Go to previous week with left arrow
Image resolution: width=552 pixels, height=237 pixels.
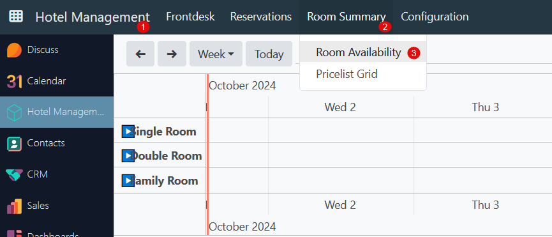coord(140,54)
